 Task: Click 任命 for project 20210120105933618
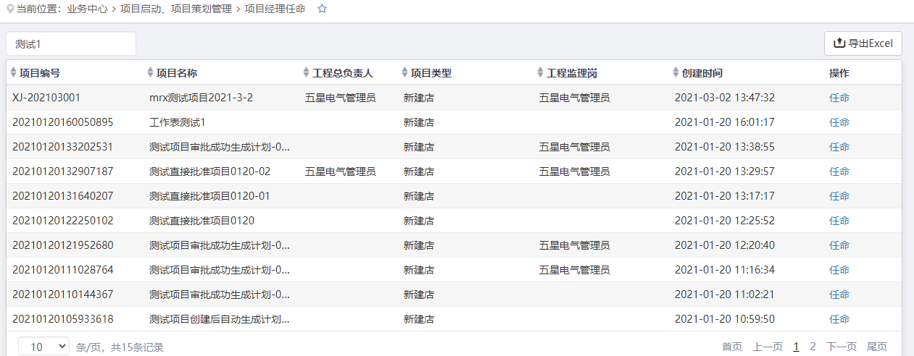click(839, 319)
